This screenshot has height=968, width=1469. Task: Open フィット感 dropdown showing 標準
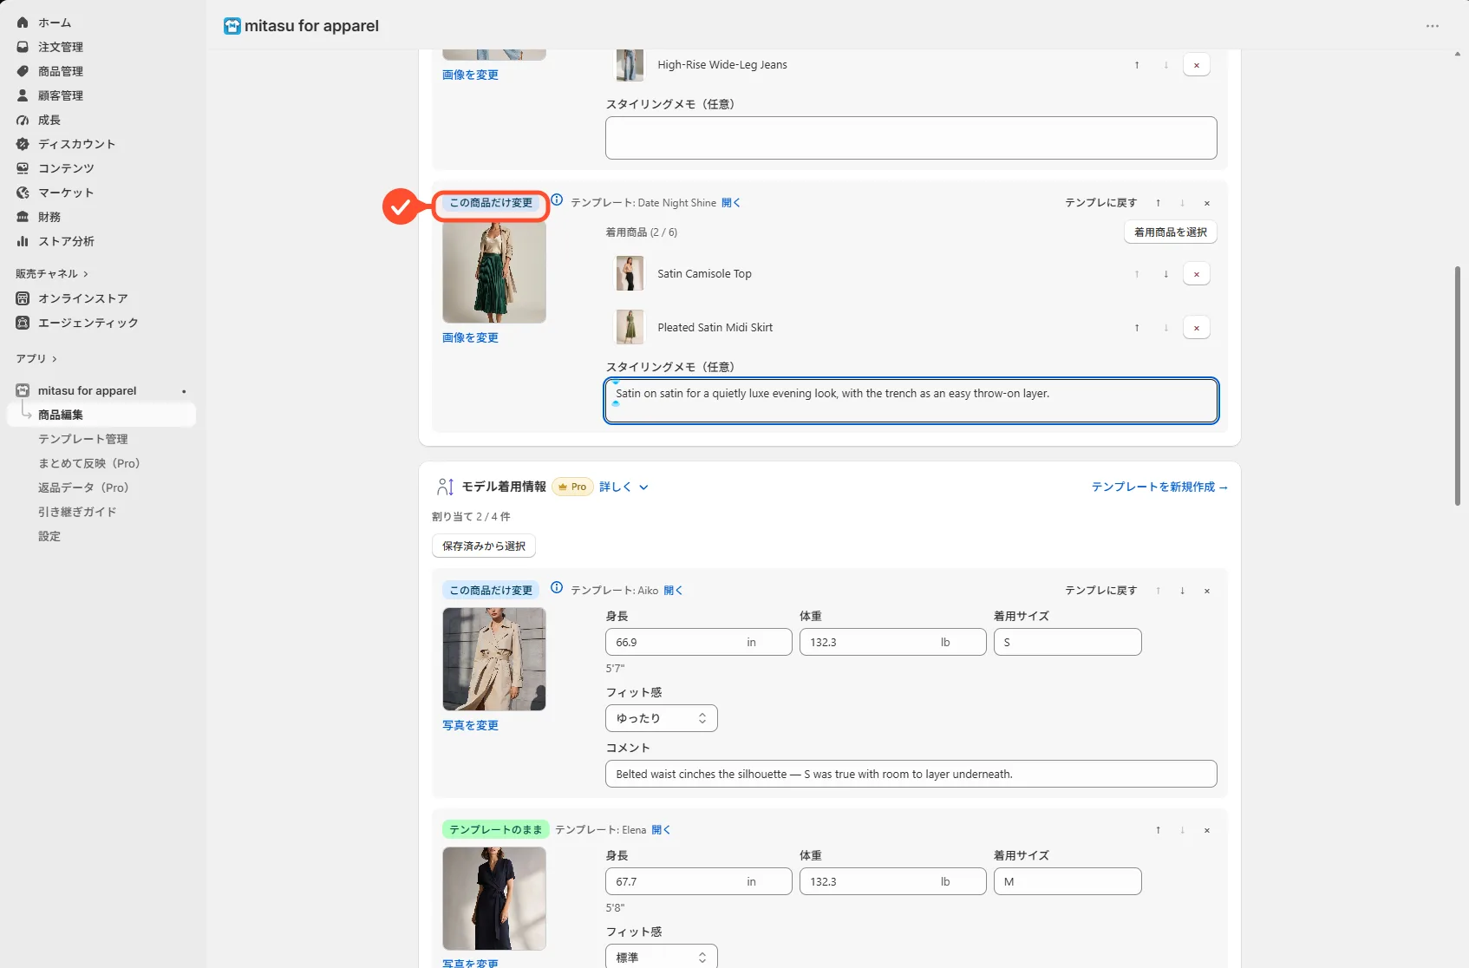pyautogui.click(x=661, y=957)
